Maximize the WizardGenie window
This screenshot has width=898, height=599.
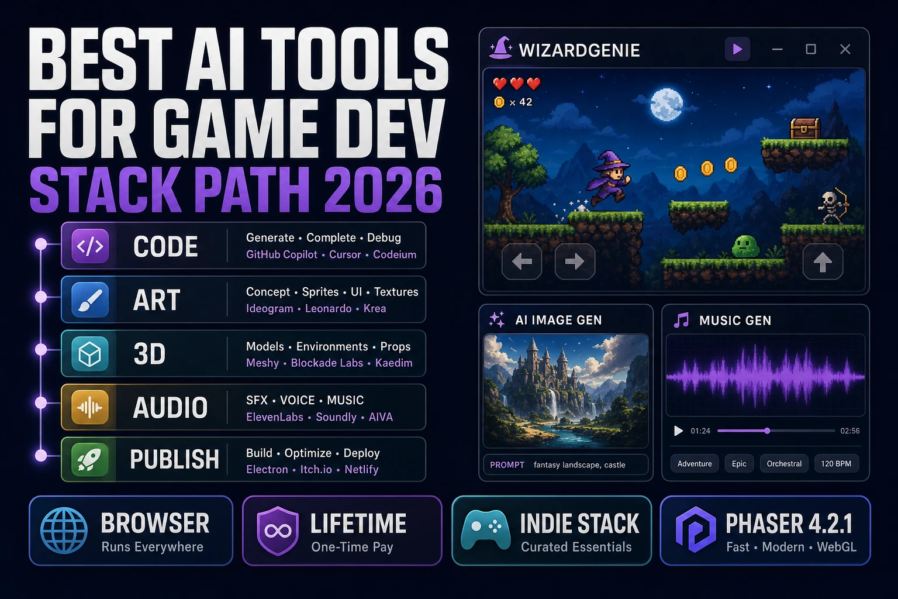pos(811,49)
